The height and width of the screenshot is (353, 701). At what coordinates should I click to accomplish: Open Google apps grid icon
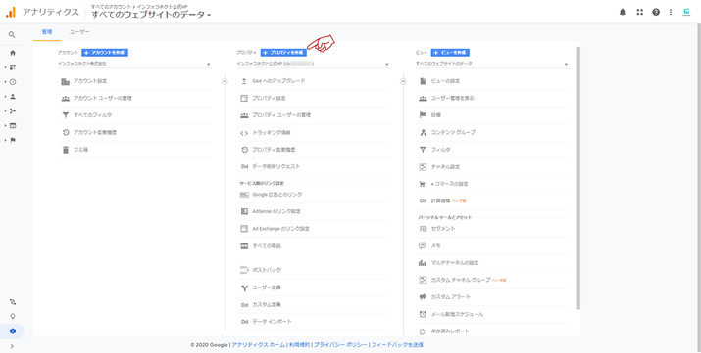[x=640, y=12]
